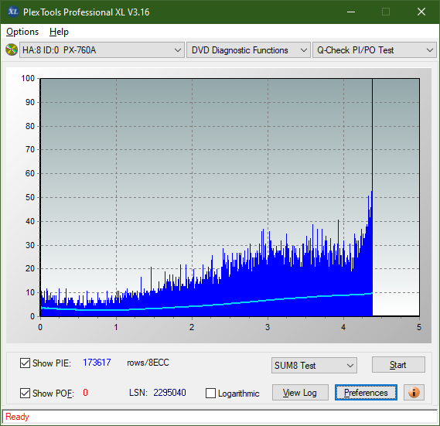The width and height of the screenshot is (440, 426).
Task: Click the Ready status bar text
Action: (x=17, y=417)
